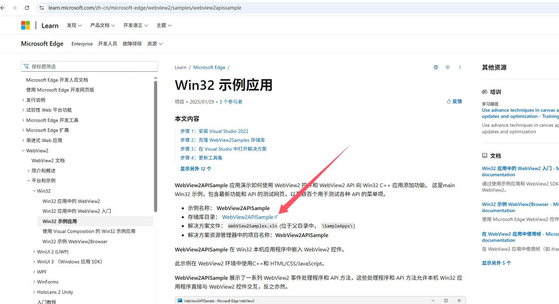Click the browser back arrow
This screenshot has width=559, height=304.
click(x=3, y=8)
